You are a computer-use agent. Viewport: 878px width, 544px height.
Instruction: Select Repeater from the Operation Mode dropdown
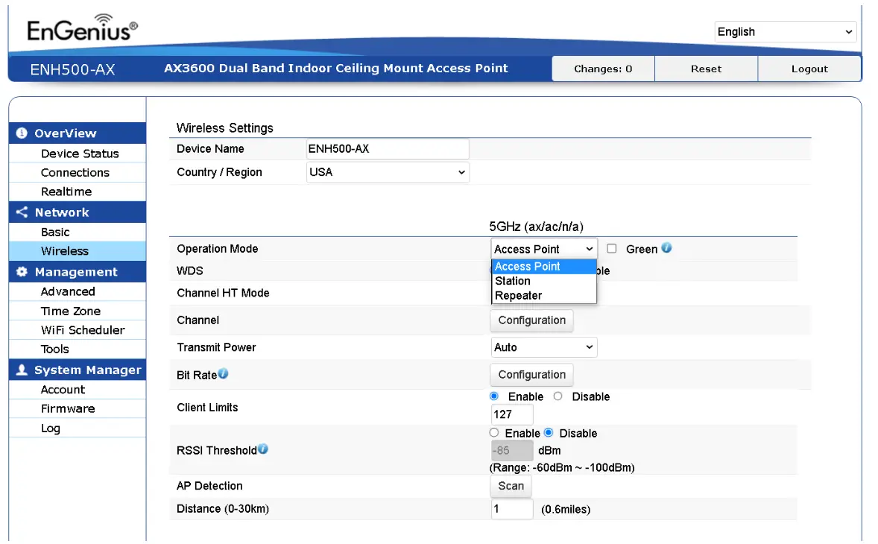pos(518,295)
